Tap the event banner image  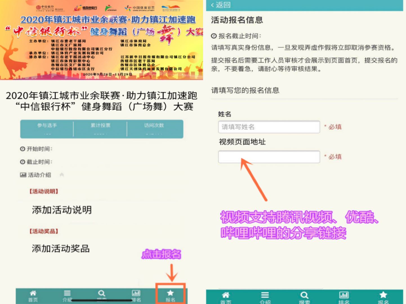[101, 40]
